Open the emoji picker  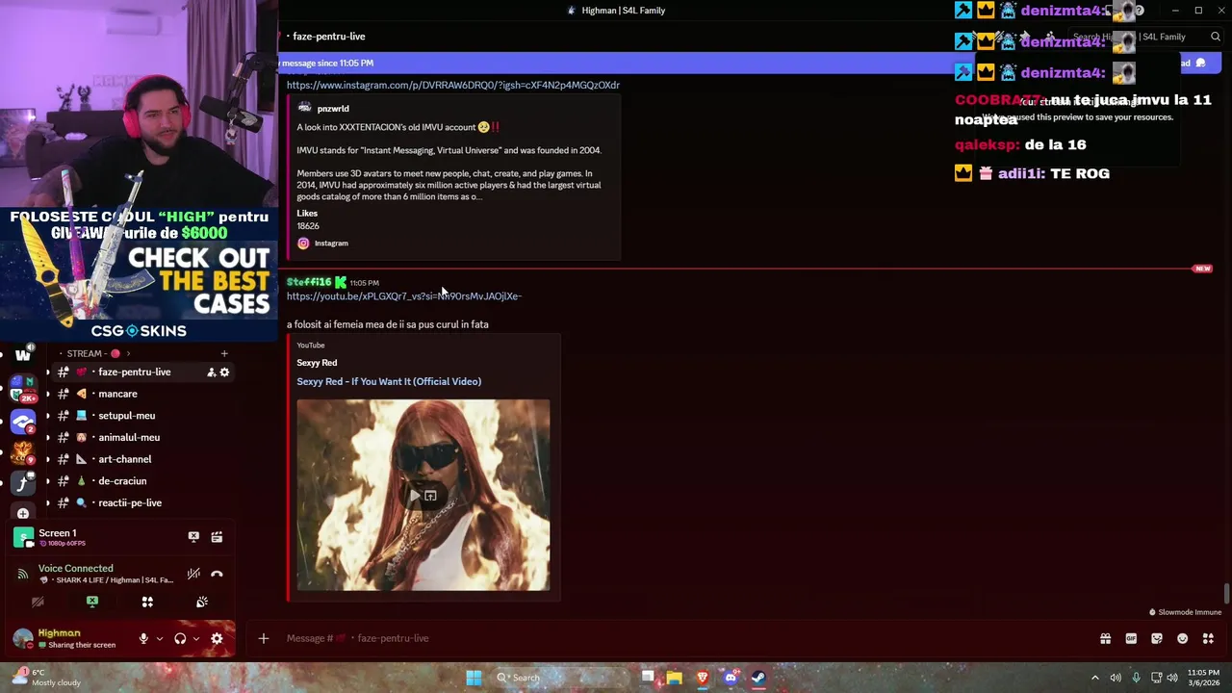coord(1182,638)
